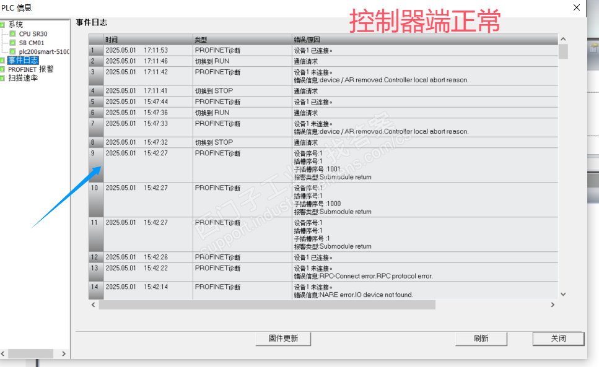Click 子插槽序号 :1001 text in row 9
The width and height of the screenshot is (599, 367).
click(317, 169)
